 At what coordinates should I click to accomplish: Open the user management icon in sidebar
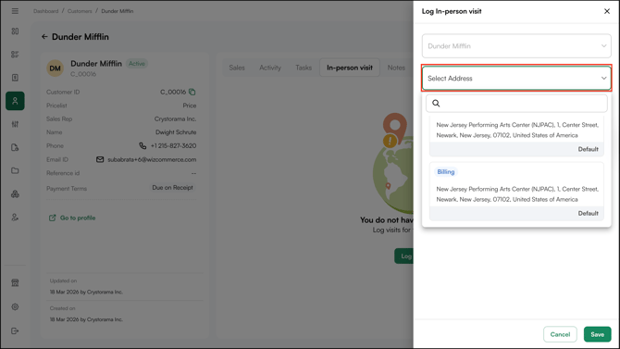point(15,218)
